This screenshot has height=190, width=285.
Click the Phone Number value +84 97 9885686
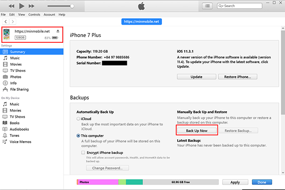click(116, 57)
